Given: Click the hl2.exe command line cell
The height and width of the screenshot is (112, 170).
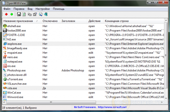Looking at the screenshot, I should click(x=134, y=39).
